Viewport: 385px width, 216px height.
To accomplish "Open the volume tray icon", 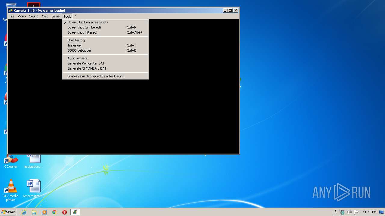I will pyautogui.click(x=349, y=212).
